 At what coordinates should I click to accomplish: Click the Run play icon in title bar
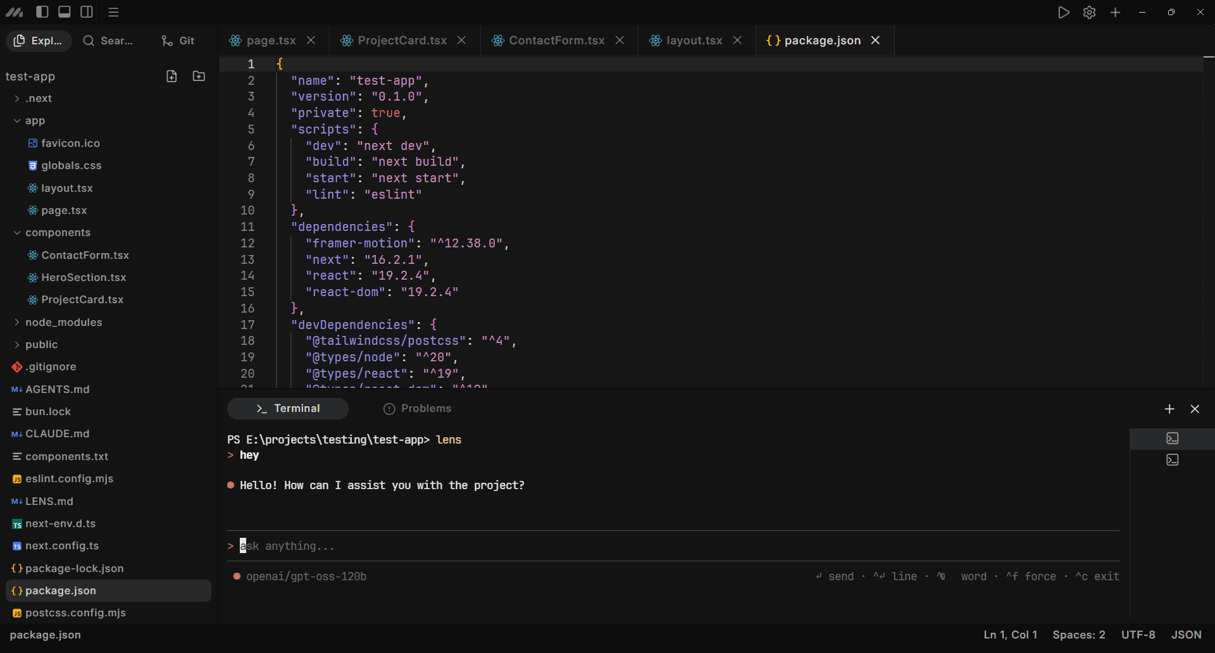coord(1063,13)
